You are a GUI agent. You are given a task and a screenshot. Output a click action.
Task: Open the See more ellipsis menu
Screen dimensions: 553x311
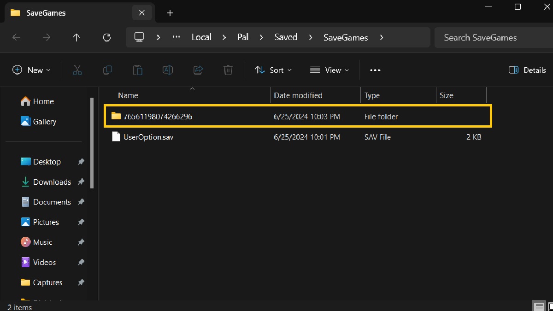pyautogui.click(x=375, y=70)
